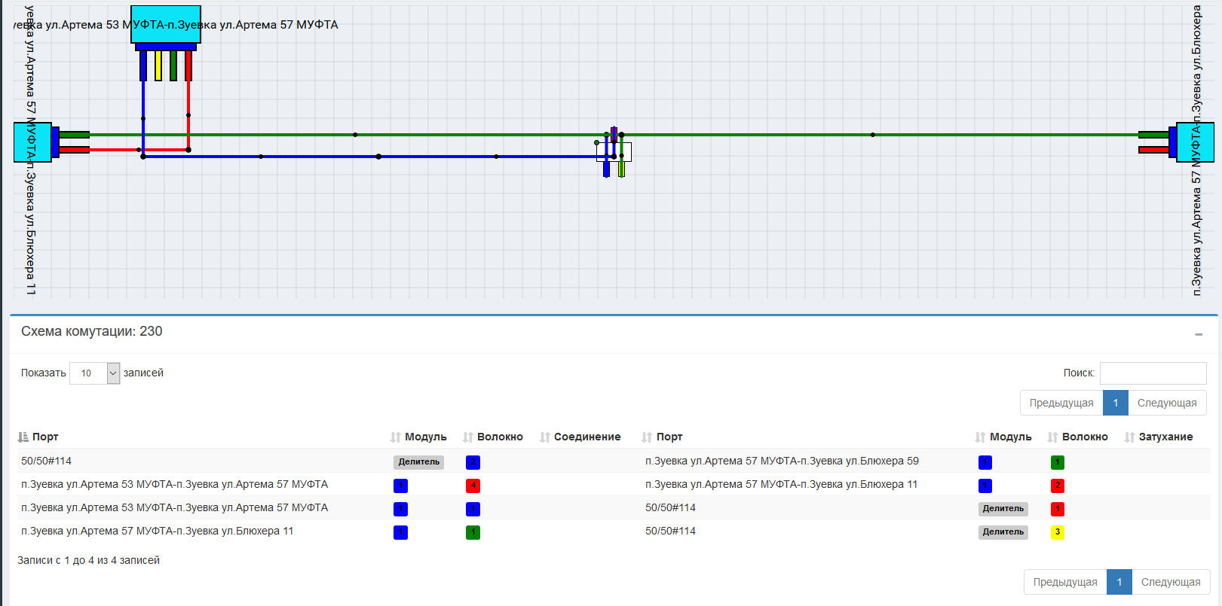Image resolution: width=1222 pixels, height=606 pixels.
Task: Click the top cyan МУФТА coupler block
Action: 166,24
